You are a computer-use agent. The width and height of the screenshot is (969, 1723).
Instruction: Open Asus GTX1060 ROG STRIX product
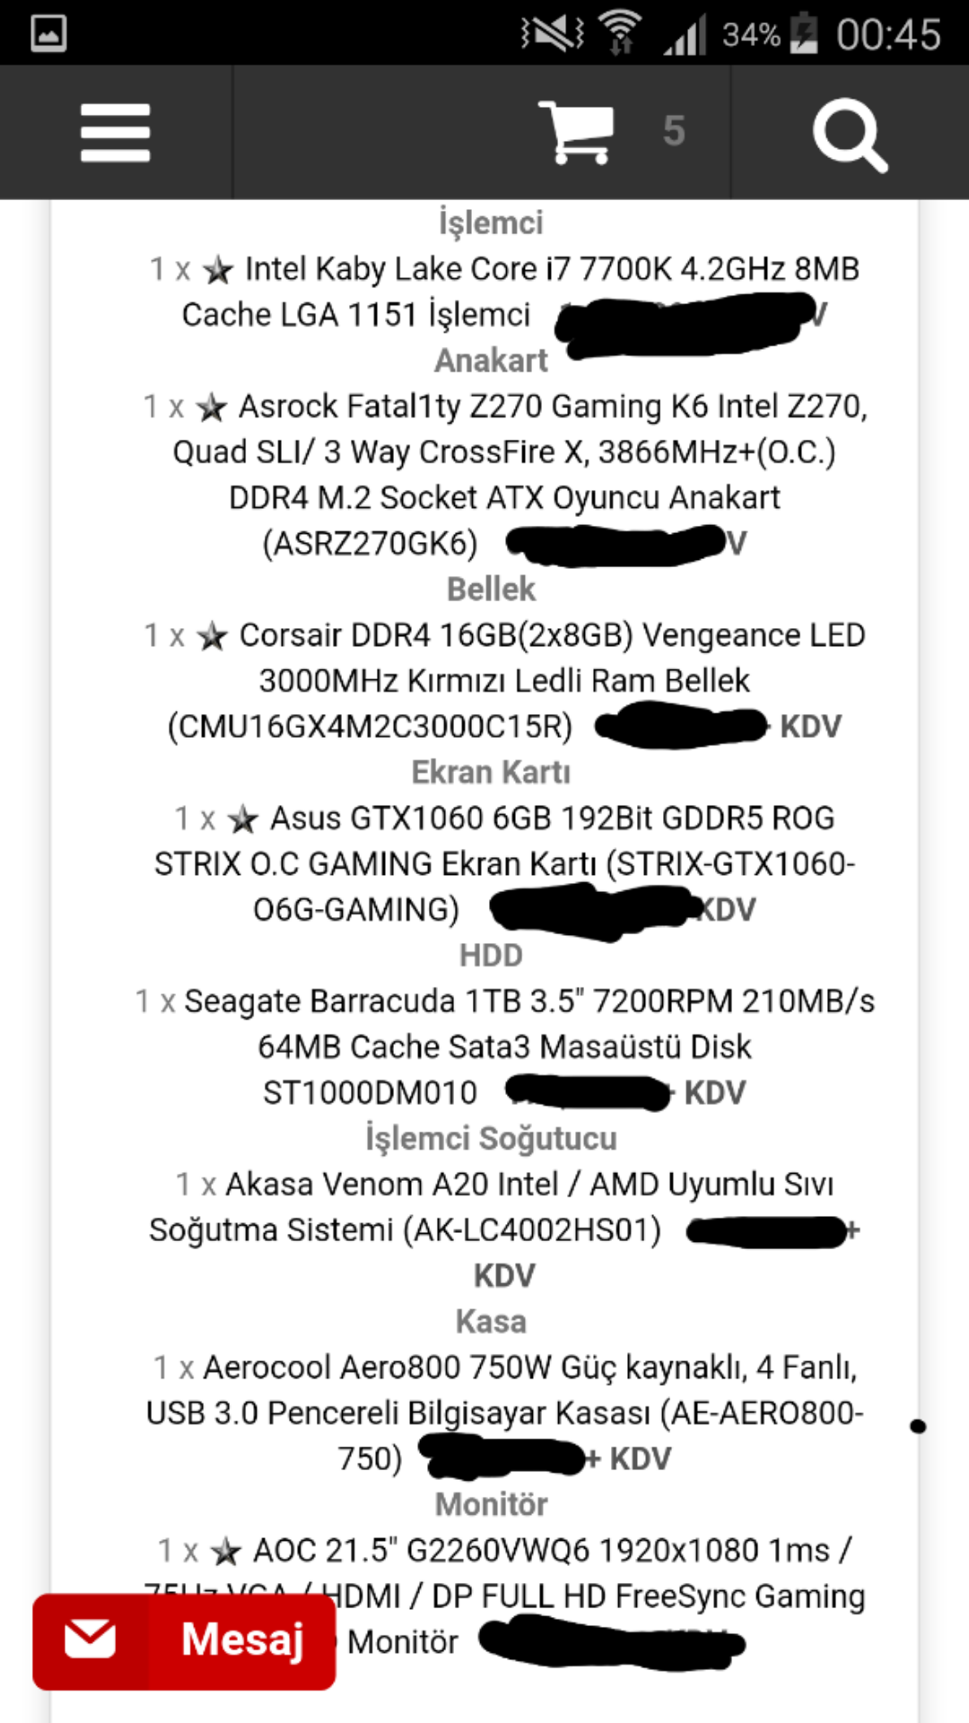(x=551, y=818)
